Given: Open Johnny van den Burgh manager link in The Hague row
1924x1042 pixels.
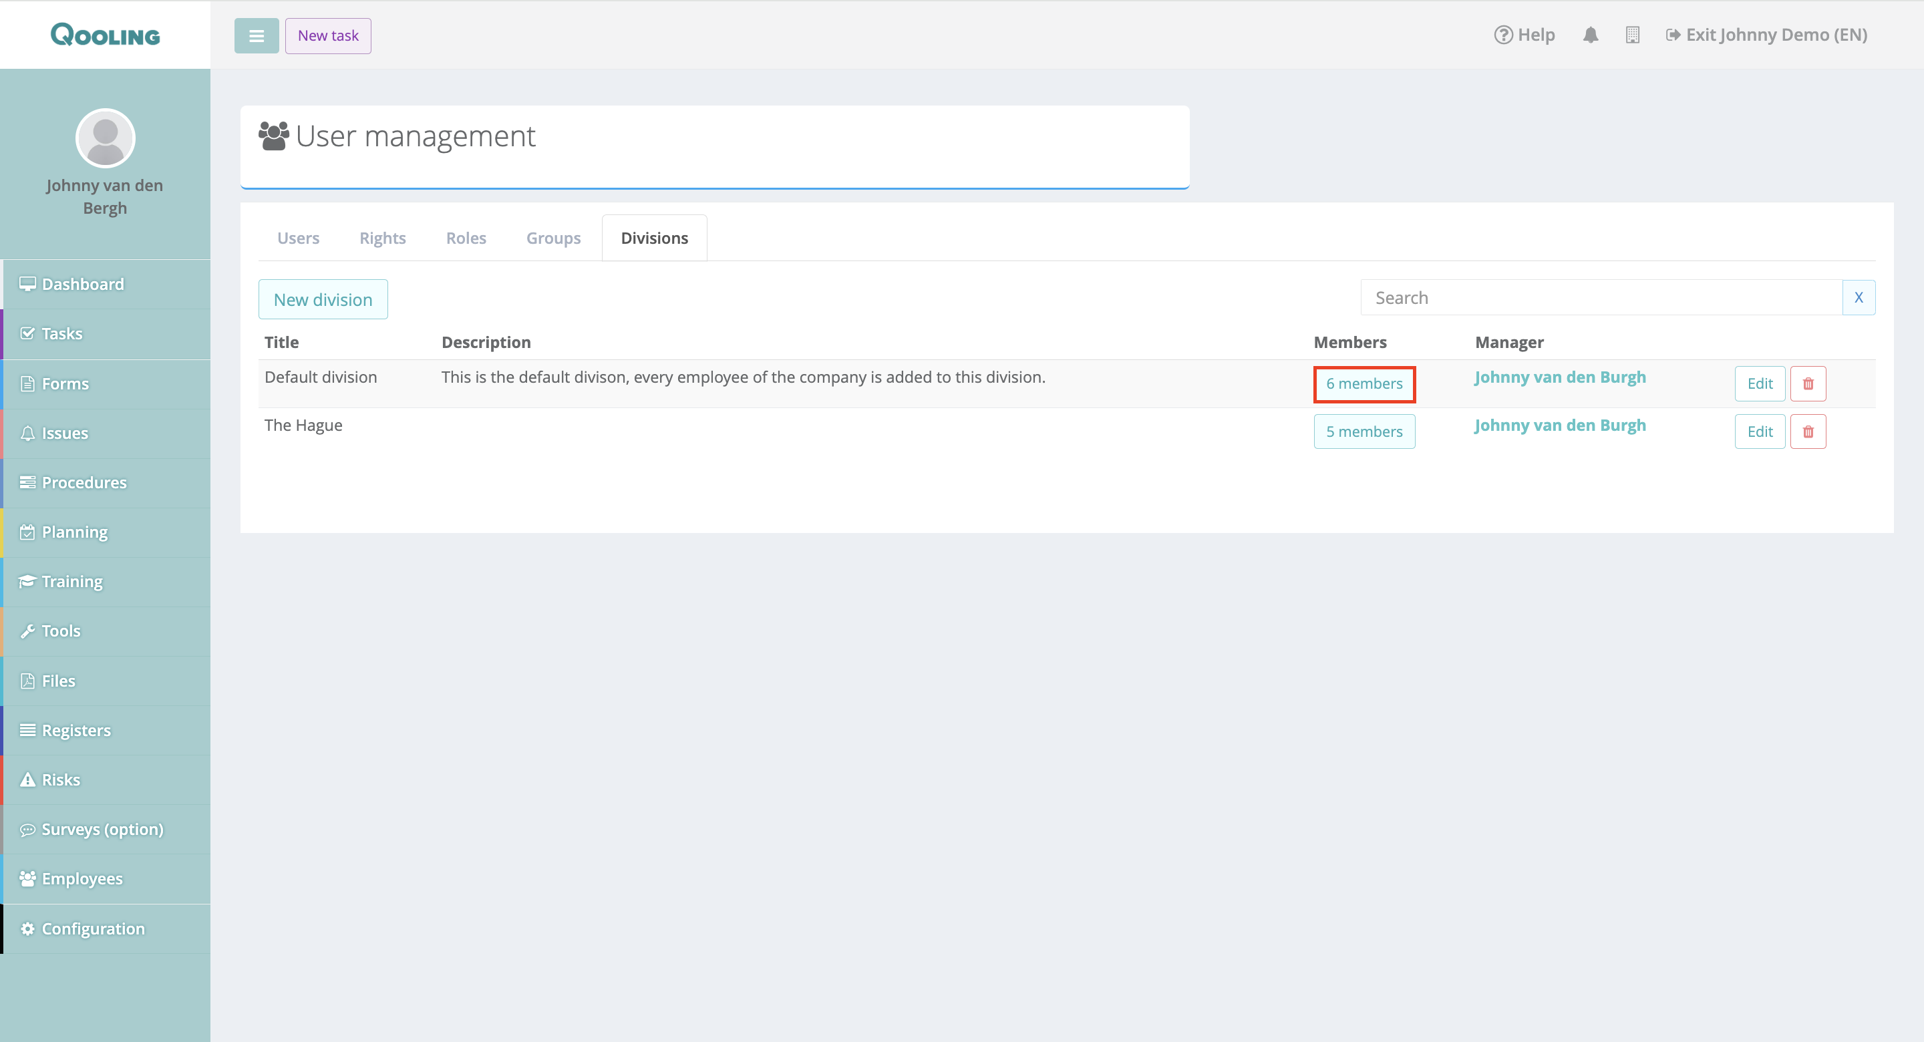Looking at the screenshot, I should coord(1559,425).
